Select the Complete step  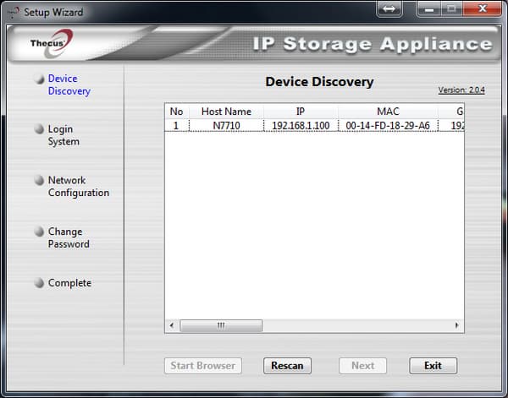(x=69, y=283)
